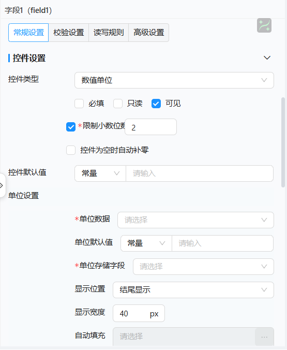
Task: Enable 控件为空时自动补零 checkbox
Action: click(71, 150)
